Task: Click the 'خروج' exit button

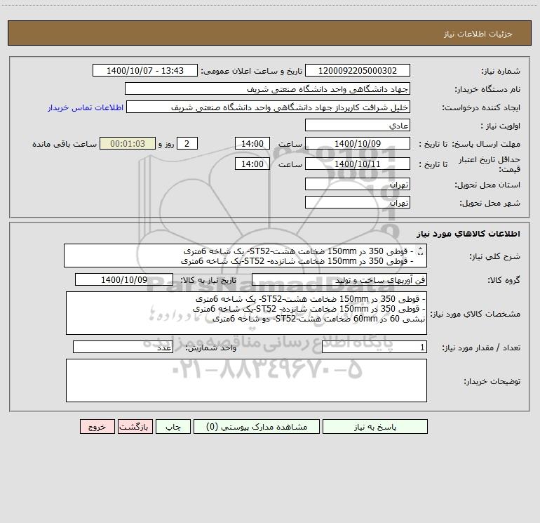Action: point(97,426)
